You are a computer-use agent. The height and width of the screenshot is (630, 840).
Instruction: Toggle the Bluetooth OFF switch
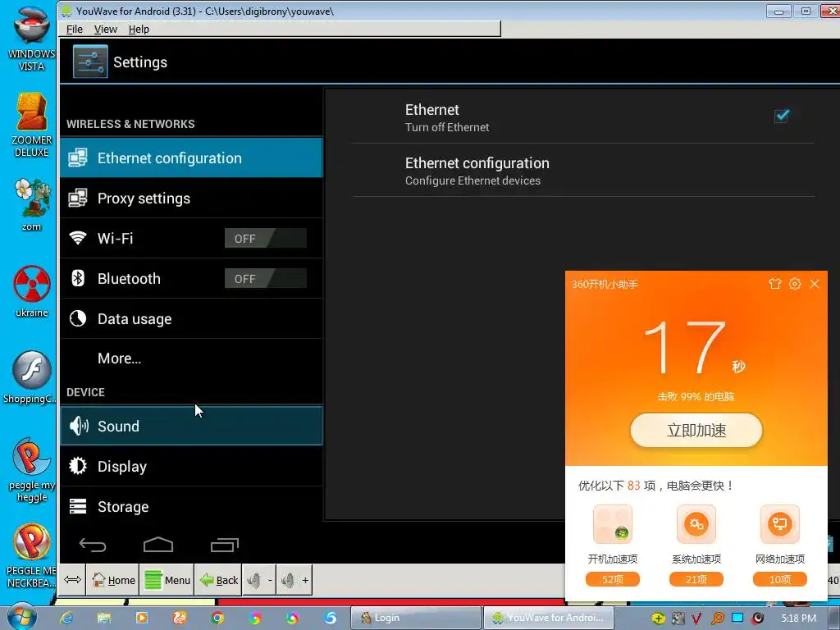[x=265, y=279]
